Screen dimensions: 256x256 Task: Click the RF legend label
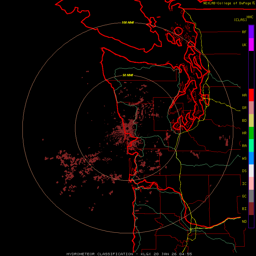click(x=244, y=32)
